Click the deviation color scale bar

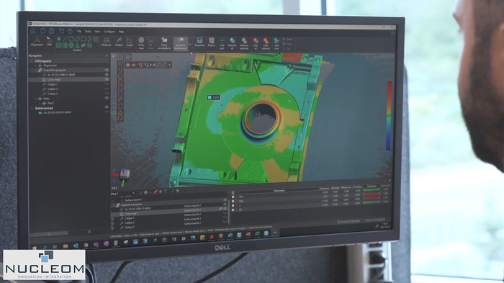coord(390,115)
